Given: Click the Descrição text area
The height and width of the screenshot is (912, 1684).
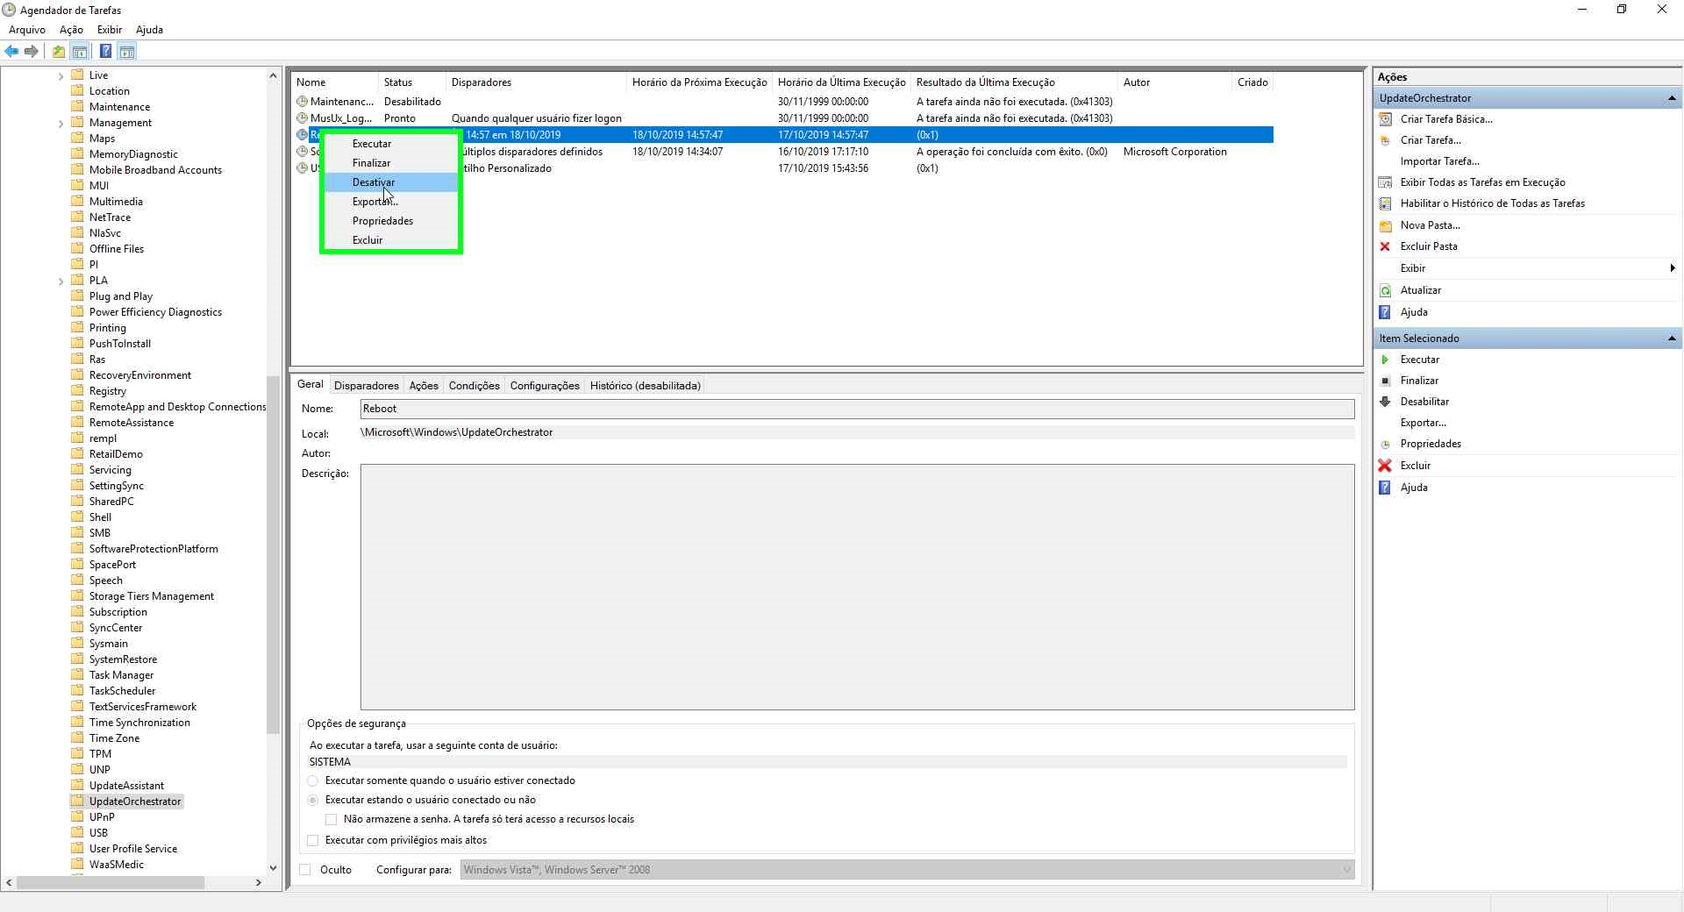Looking at the screenshot, I should 857,588.
